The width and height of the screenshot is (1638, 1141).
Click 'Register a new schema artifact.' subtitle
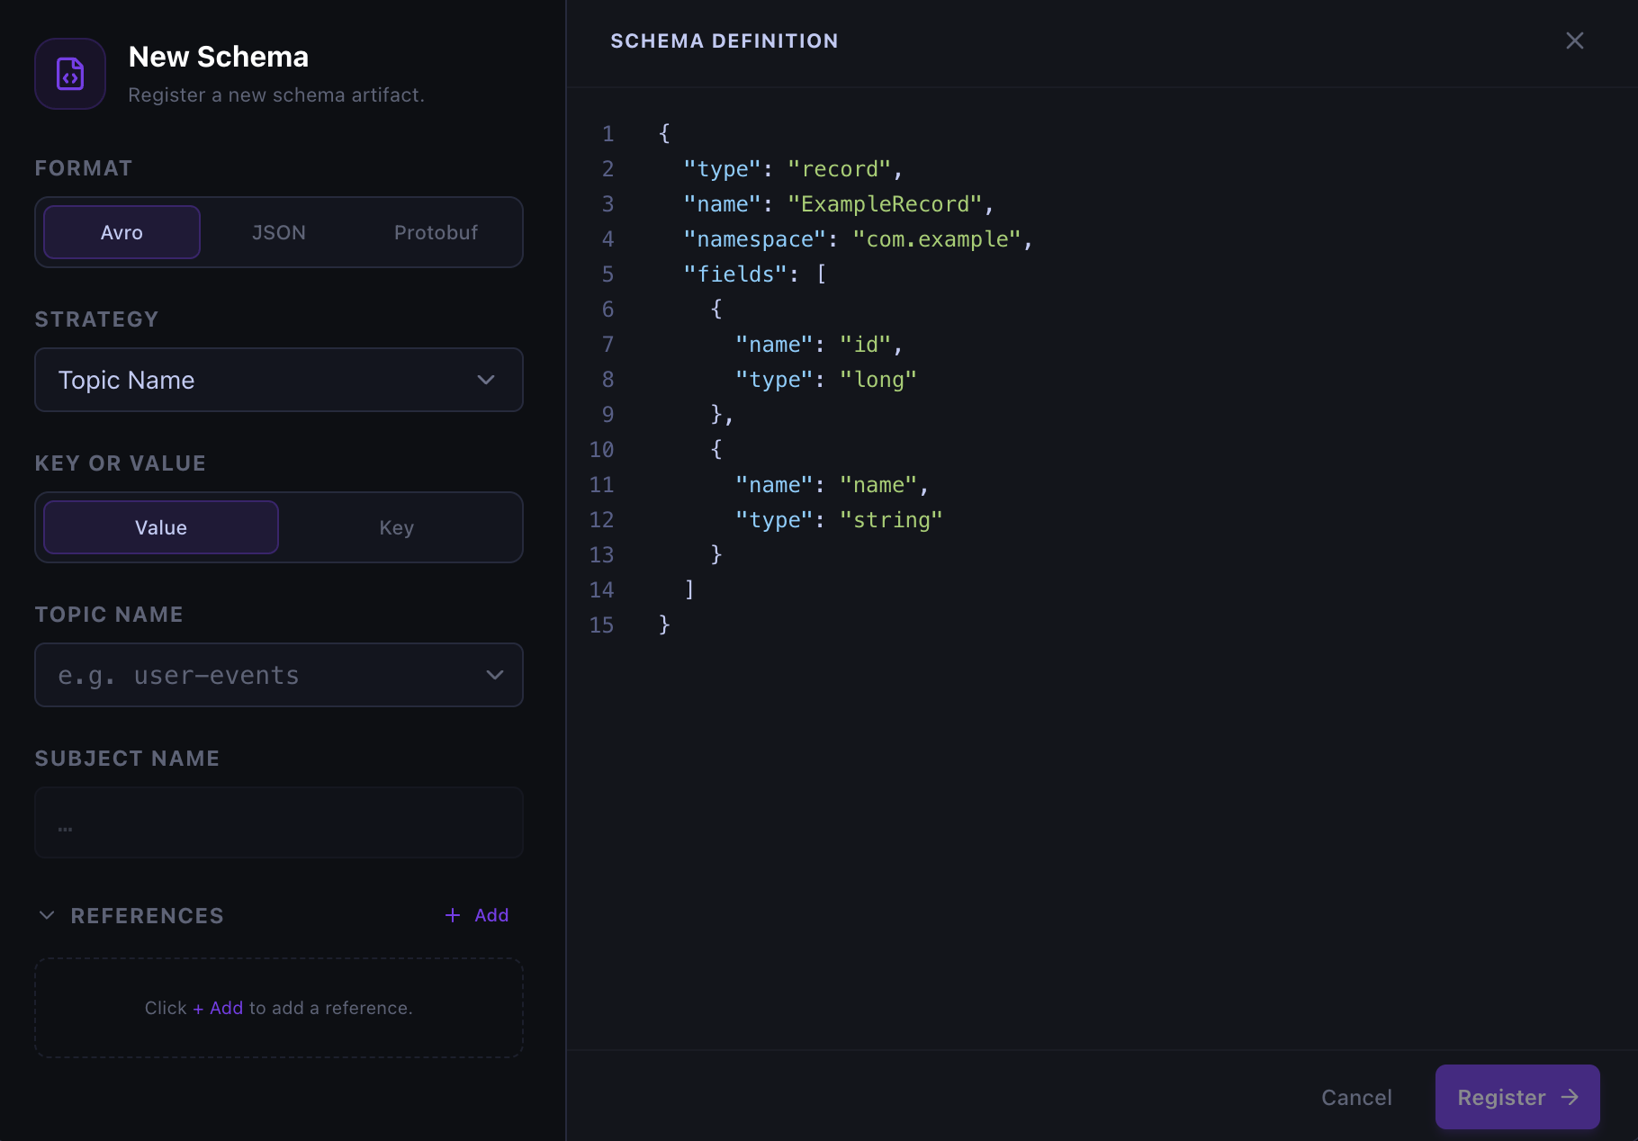click(276, 95)
